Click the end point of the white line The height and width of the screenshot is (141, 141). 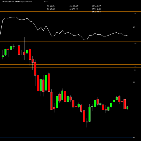[x=127, y=35]
